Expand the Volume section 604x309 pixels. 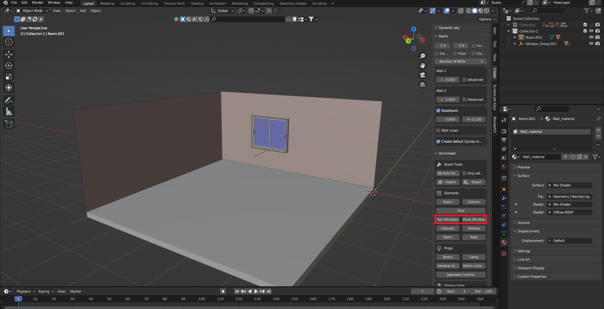pyautogui.click(x=556, y=223)
